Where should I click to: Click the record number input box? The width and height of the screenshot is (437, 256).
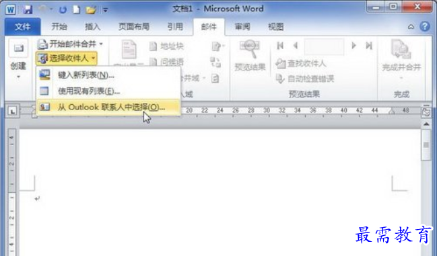tap(324, 46)
